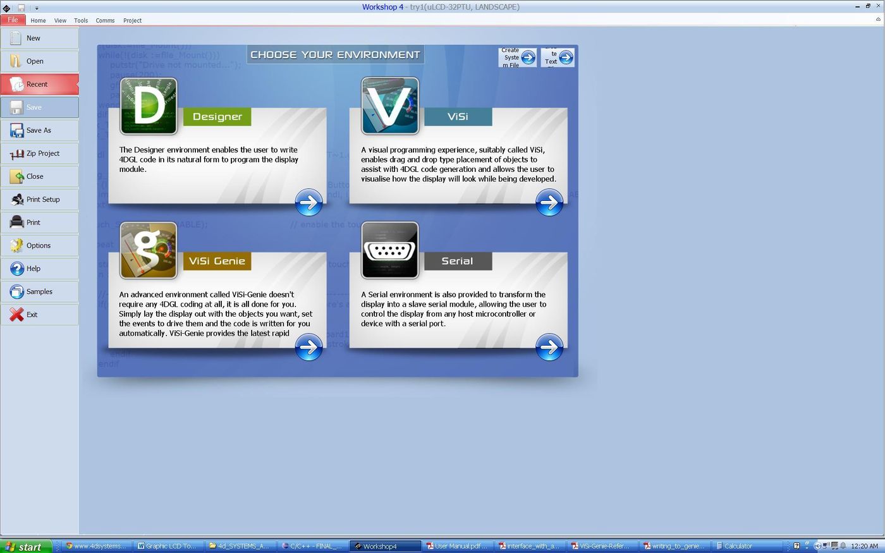Click the quick access save icon
This screenshot has width=885, height=553.
[x=21, y=8]
